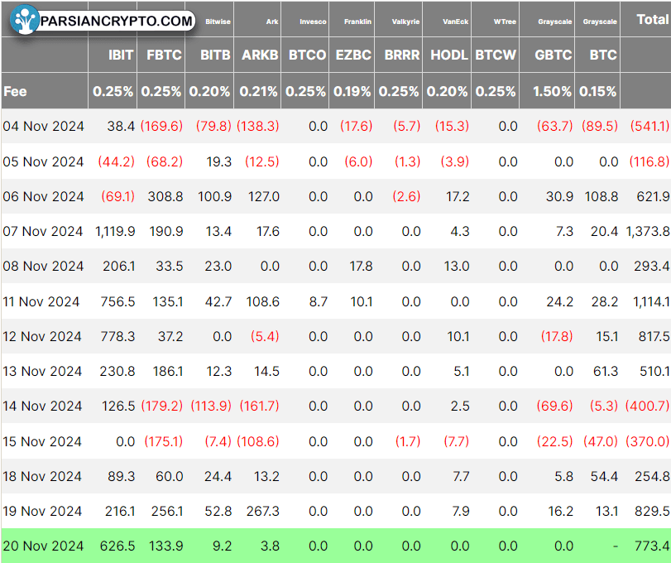Viewport: 671px width, 563px height.
Task: Click the 05 Nov 2024 date
Action: 43,161
